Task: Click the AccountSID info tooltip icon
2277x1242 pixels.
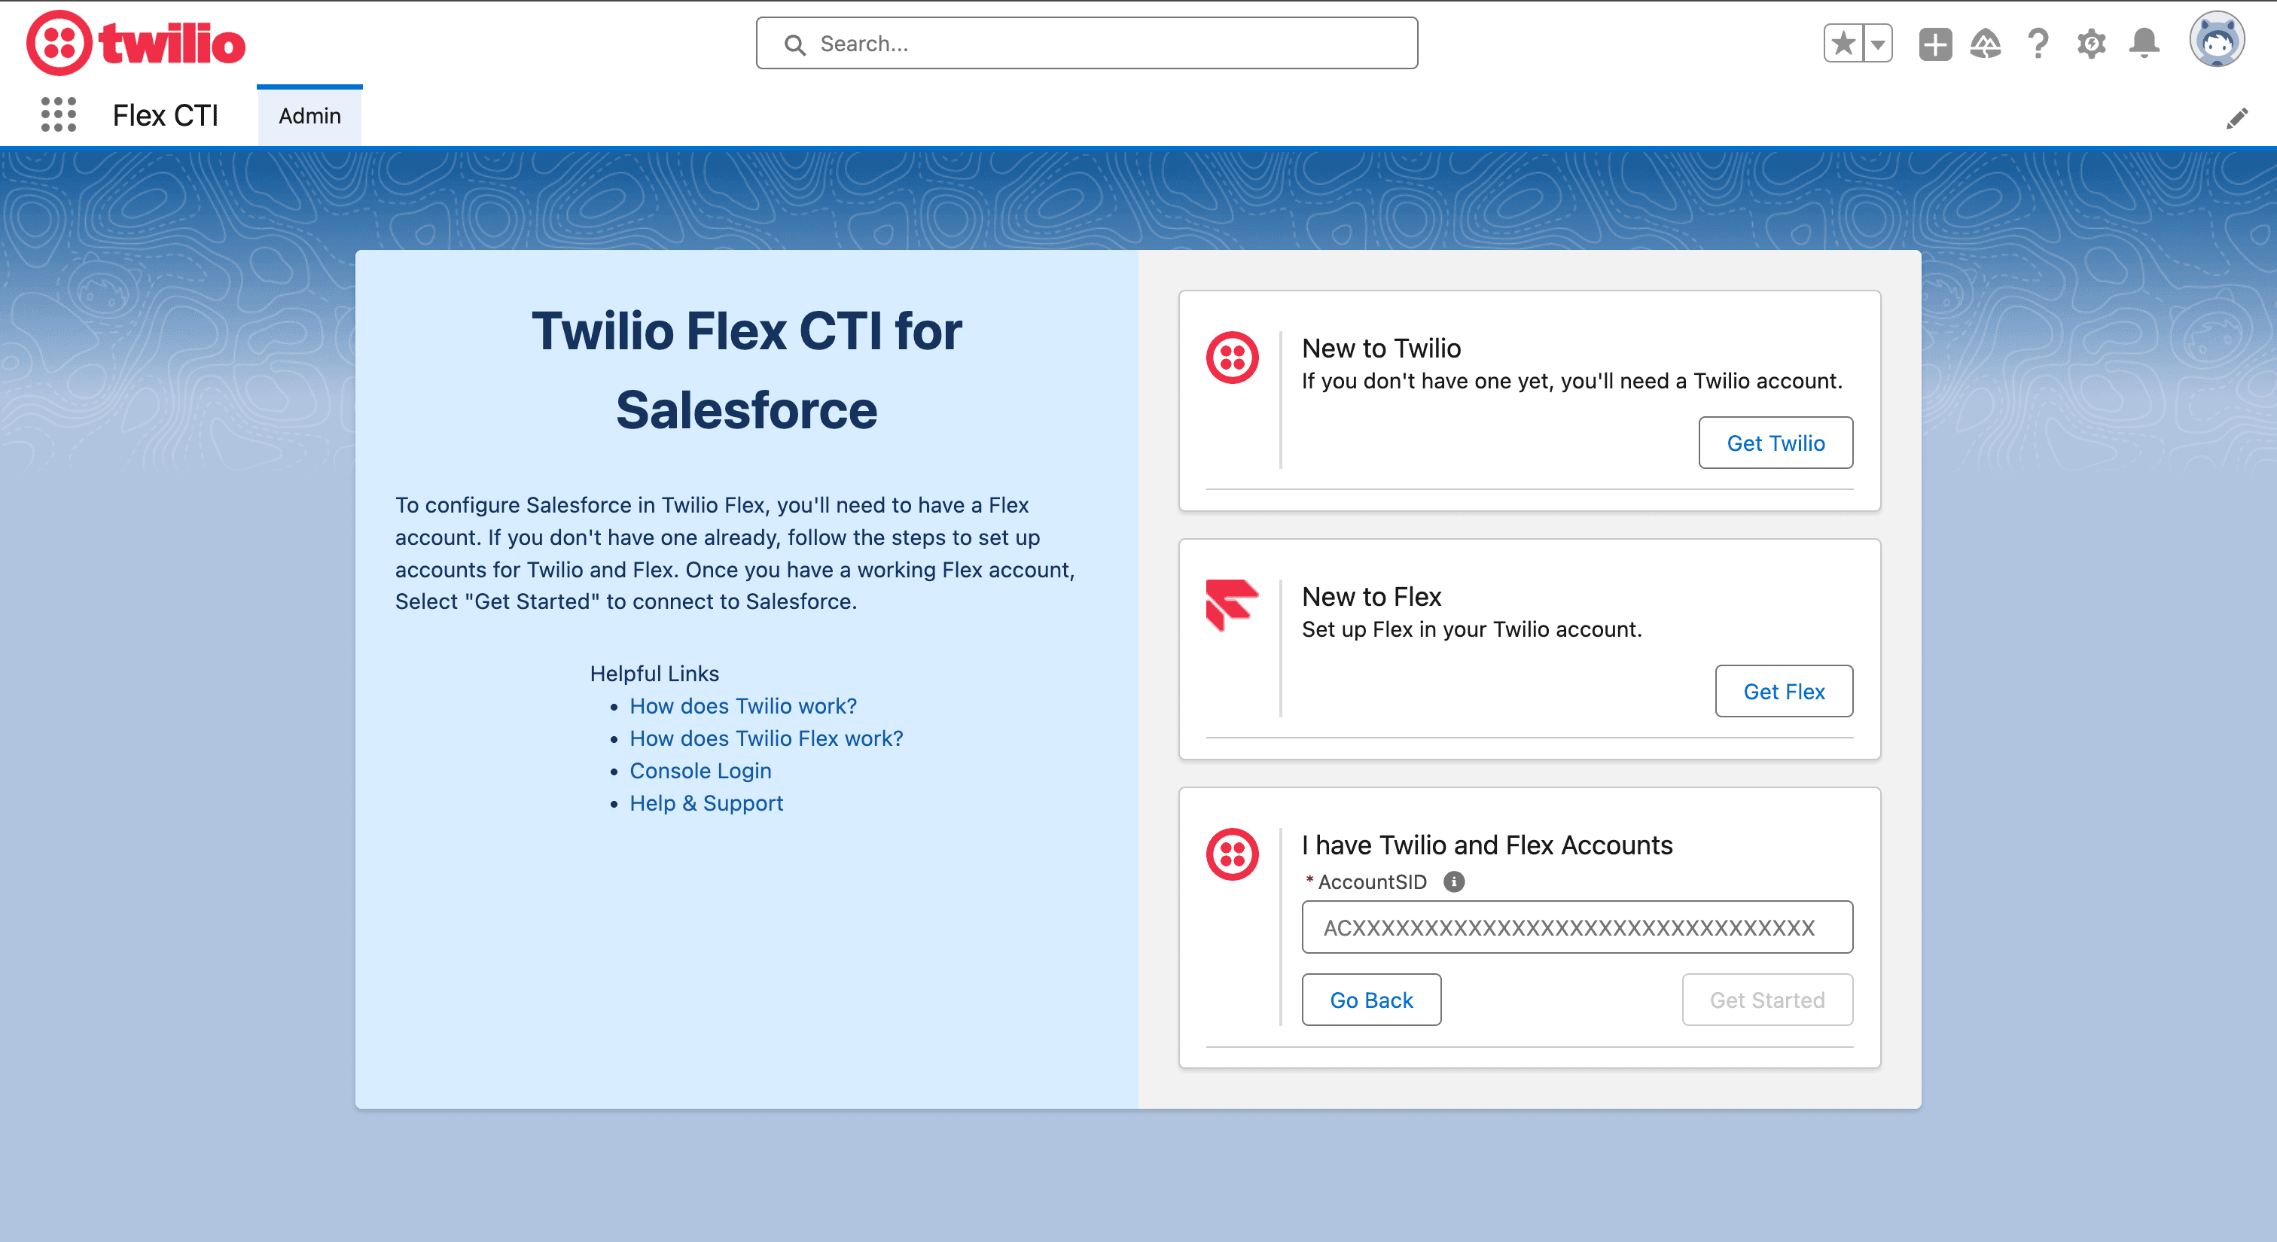Action: tap(1453, 881)
